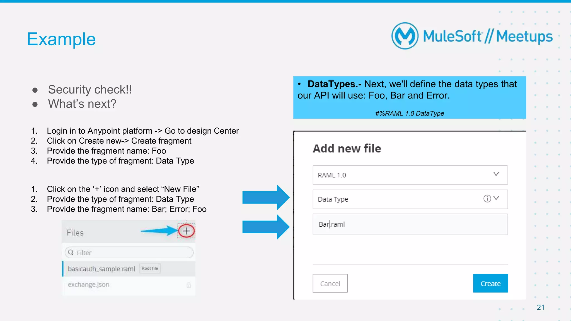Click the blue DataTypes description box

pos(409,97)
